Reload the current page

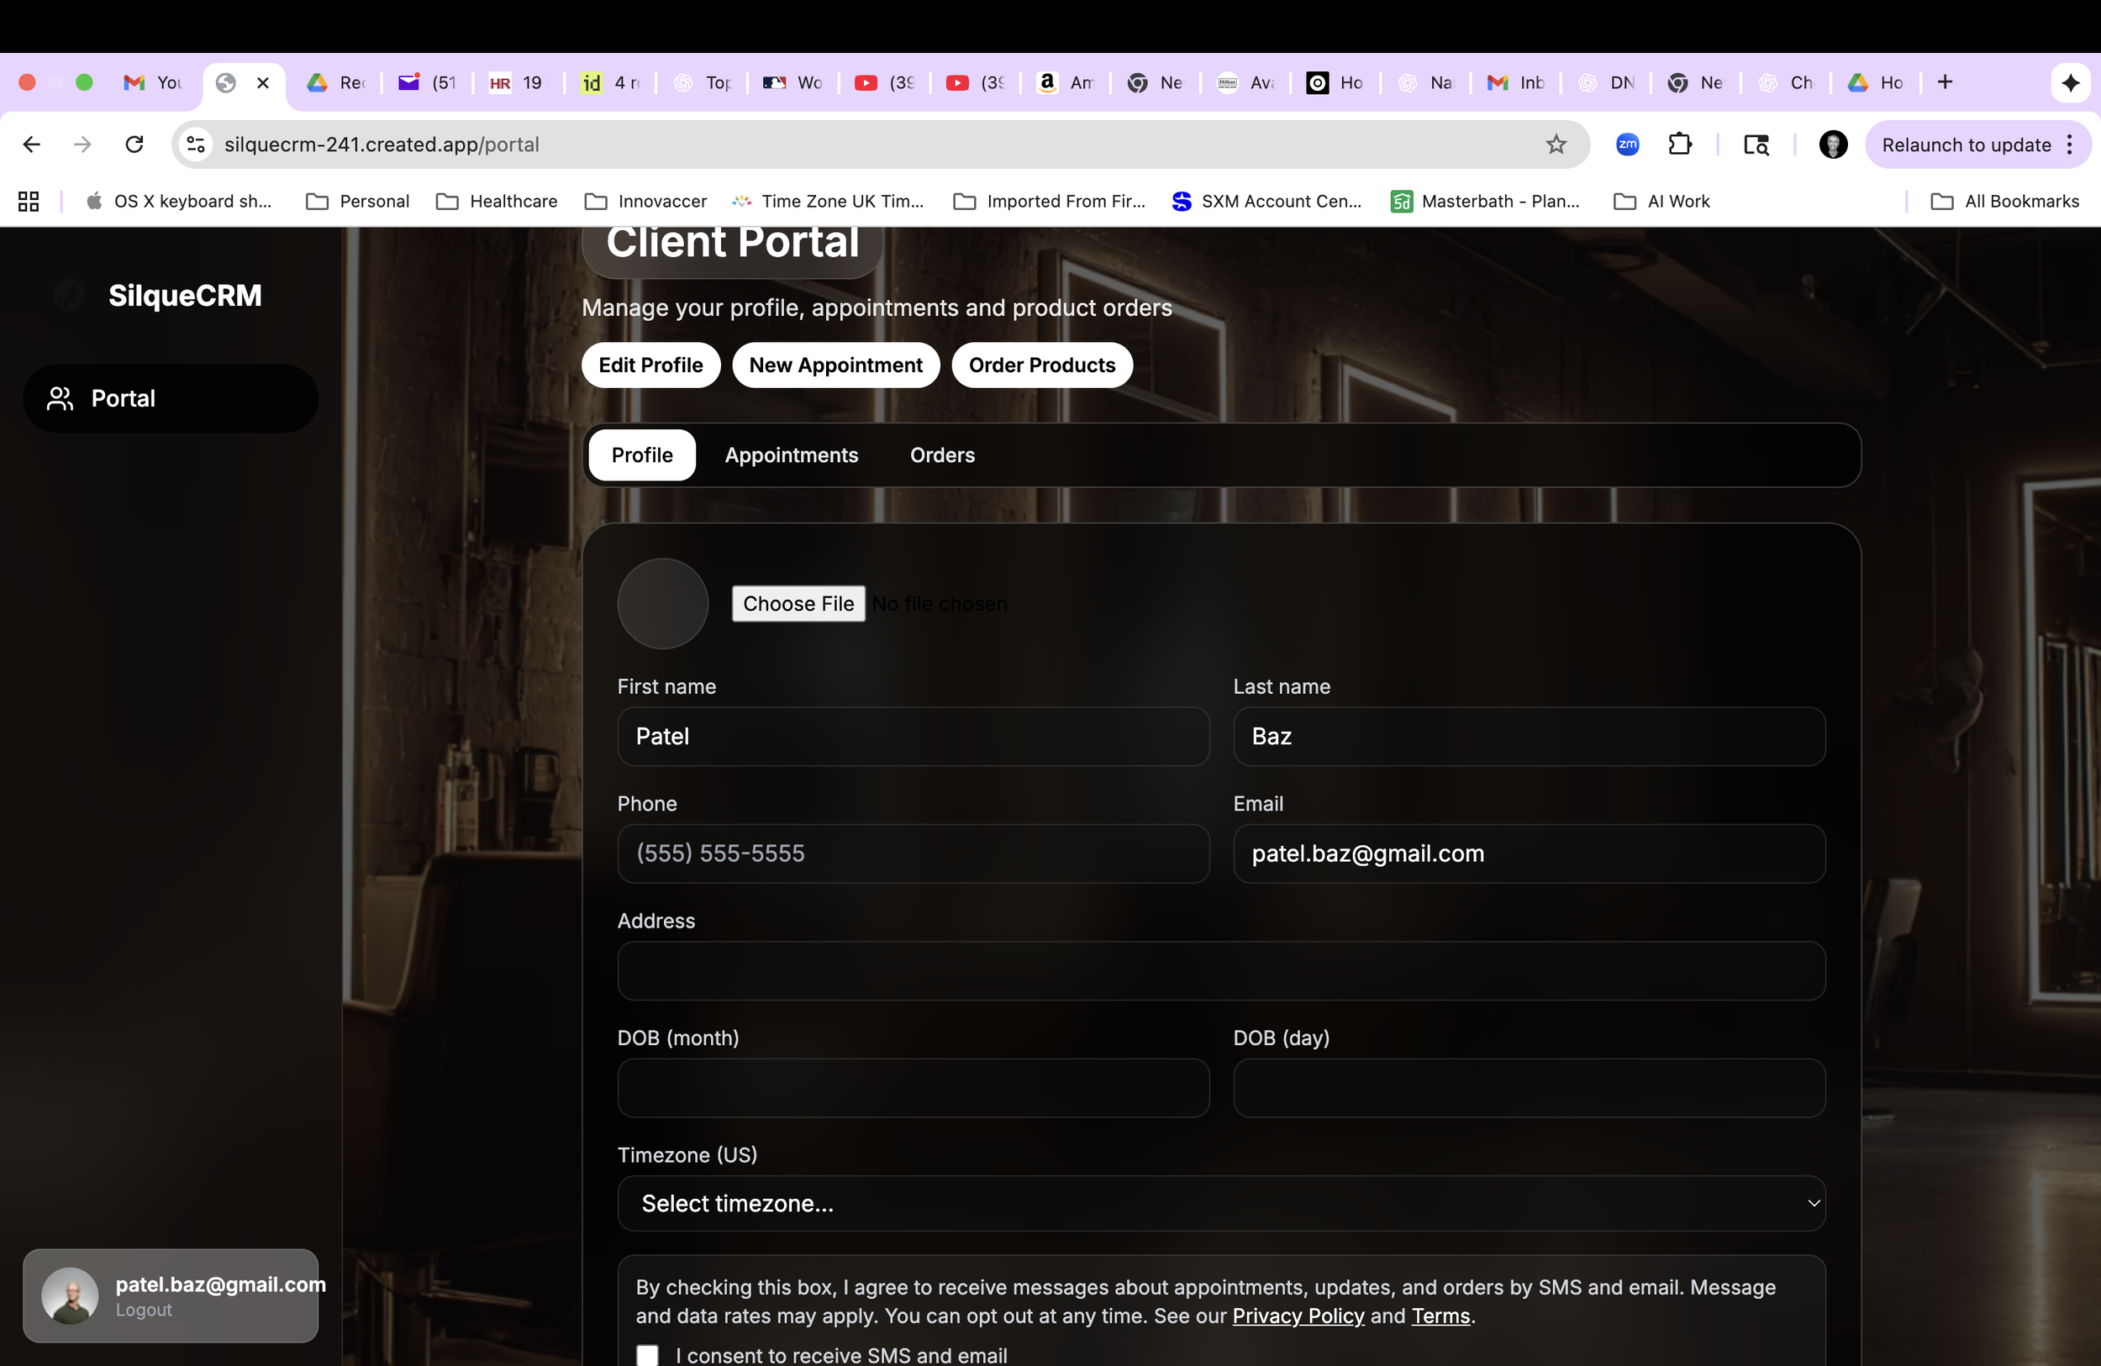coord(134,144)
